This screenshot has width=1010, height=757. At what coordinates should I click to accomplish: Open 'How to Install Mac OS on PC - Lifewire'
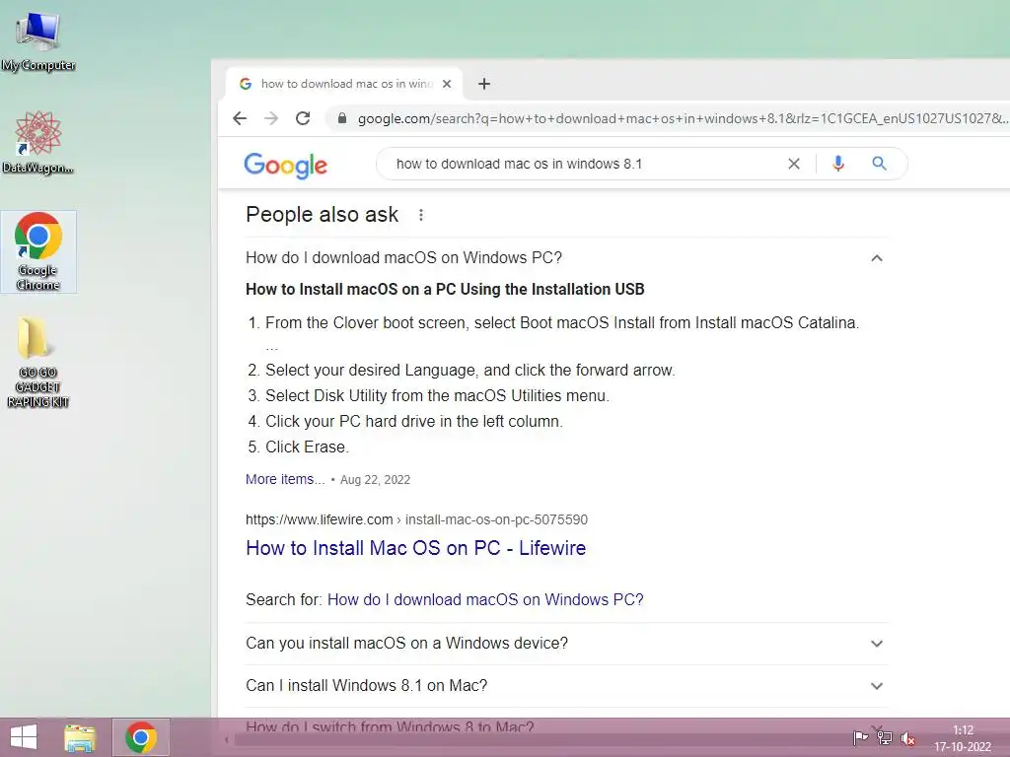415,548
